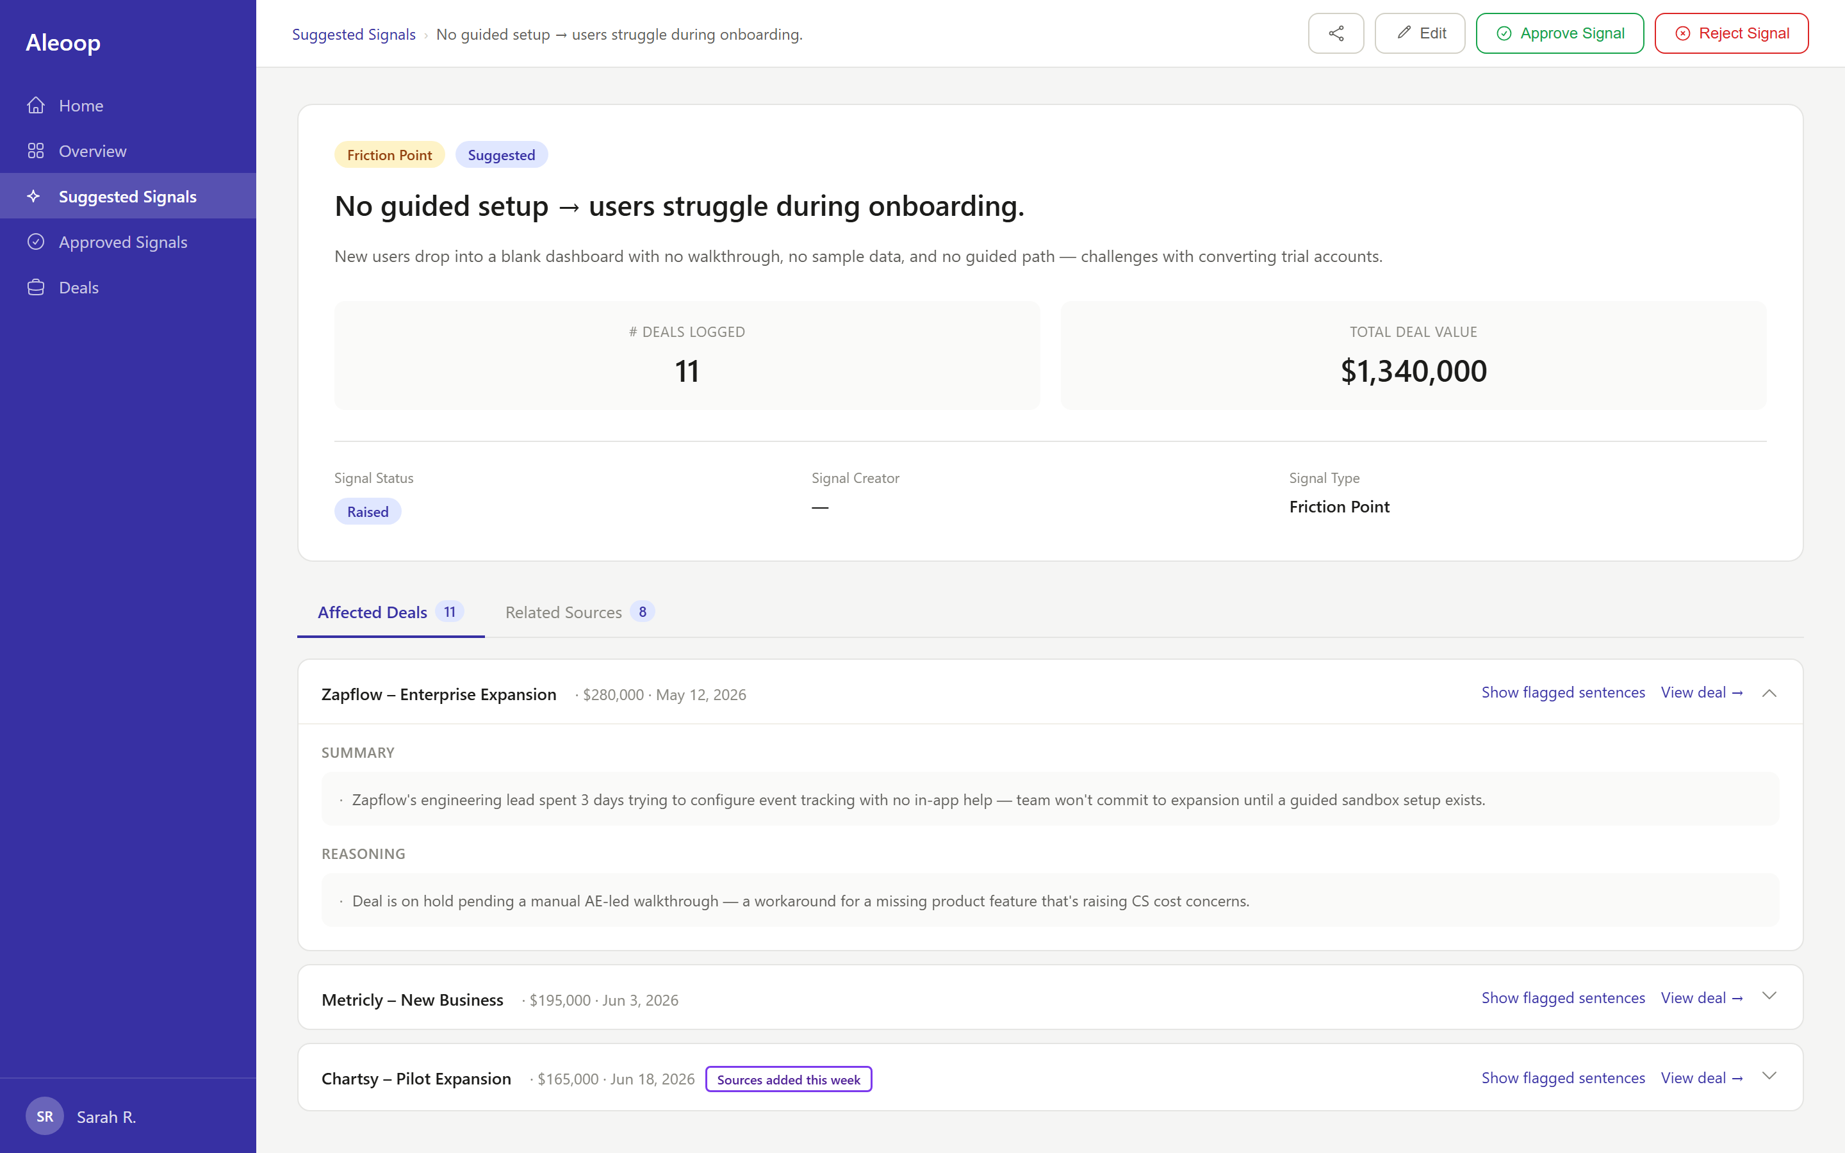Screen dimensions: 1845x1153
Task: Click the signal title heading
Action: click(679, 206)
